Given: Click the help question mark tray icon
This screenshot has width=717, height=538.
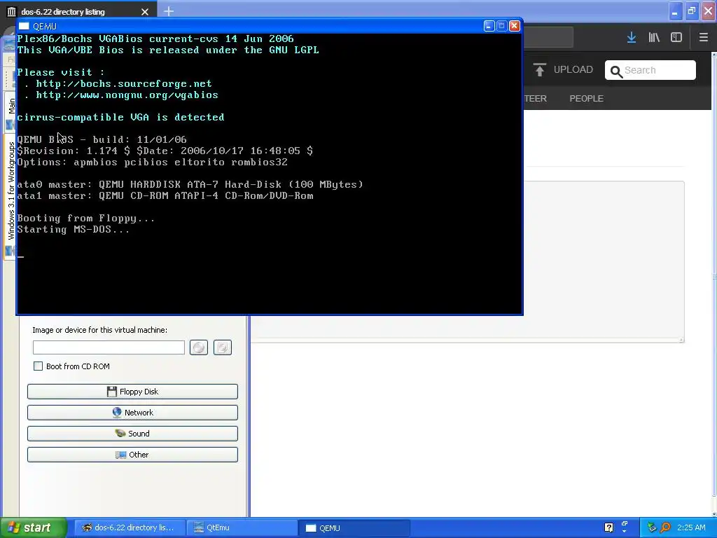Looking at the screenshot, I should pos(608,527).
